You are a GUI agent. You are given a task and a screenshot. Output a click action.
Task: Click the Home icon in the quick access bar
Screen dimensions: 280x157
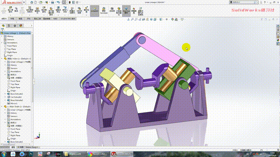[32, 2]
